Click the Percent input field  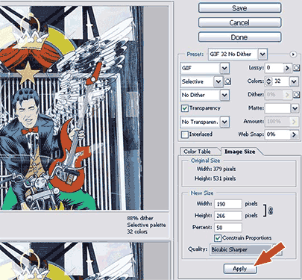coord(228,228)
